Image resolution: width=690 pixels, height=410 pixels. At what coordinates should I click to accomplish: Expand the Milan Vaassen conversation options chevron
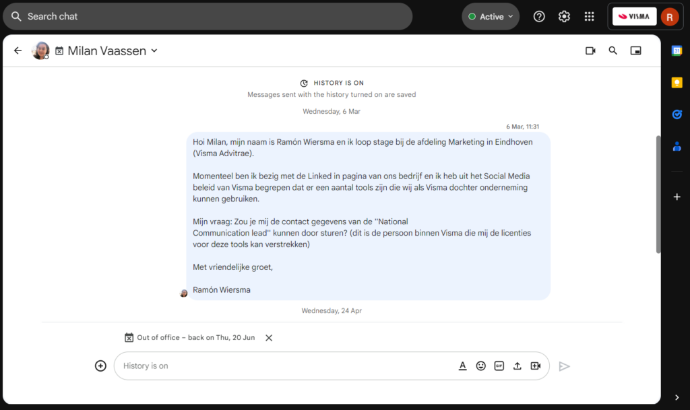[x=154, y=50]
